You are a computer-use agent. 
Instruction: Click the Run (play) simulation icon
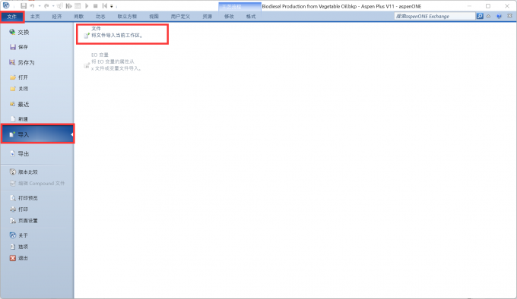click(87, 6)
